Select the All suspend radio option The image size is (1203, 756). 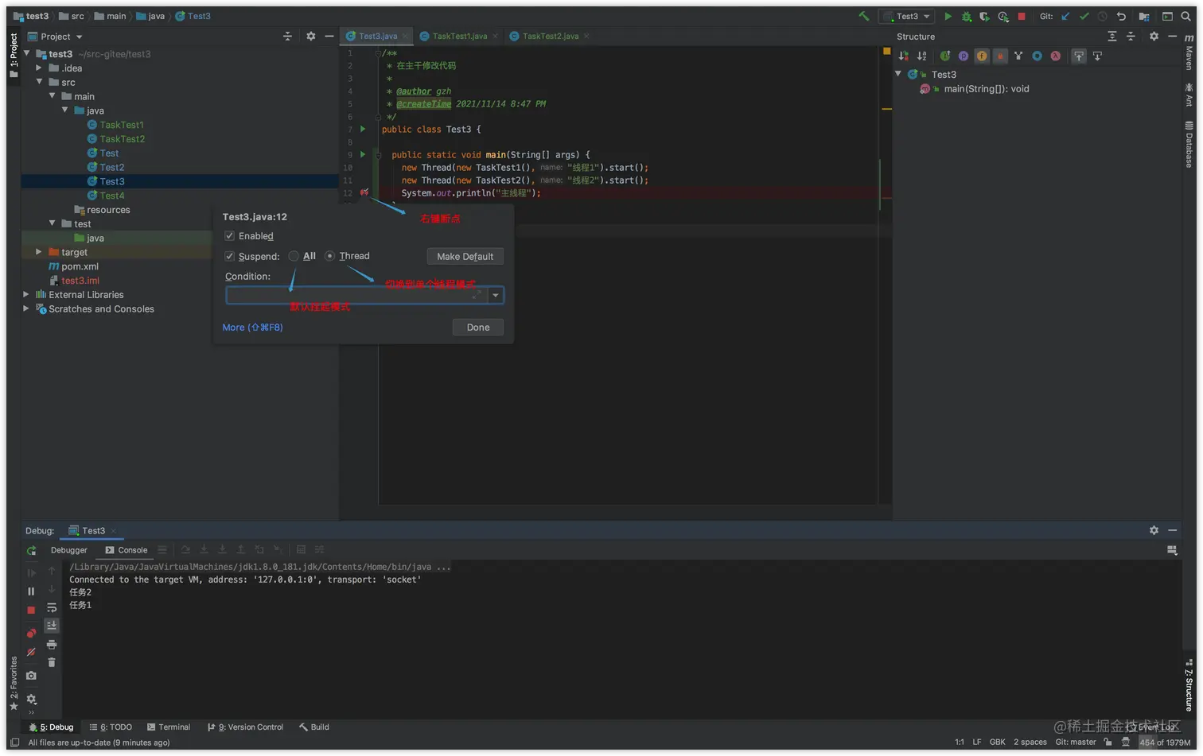(294, 256)
